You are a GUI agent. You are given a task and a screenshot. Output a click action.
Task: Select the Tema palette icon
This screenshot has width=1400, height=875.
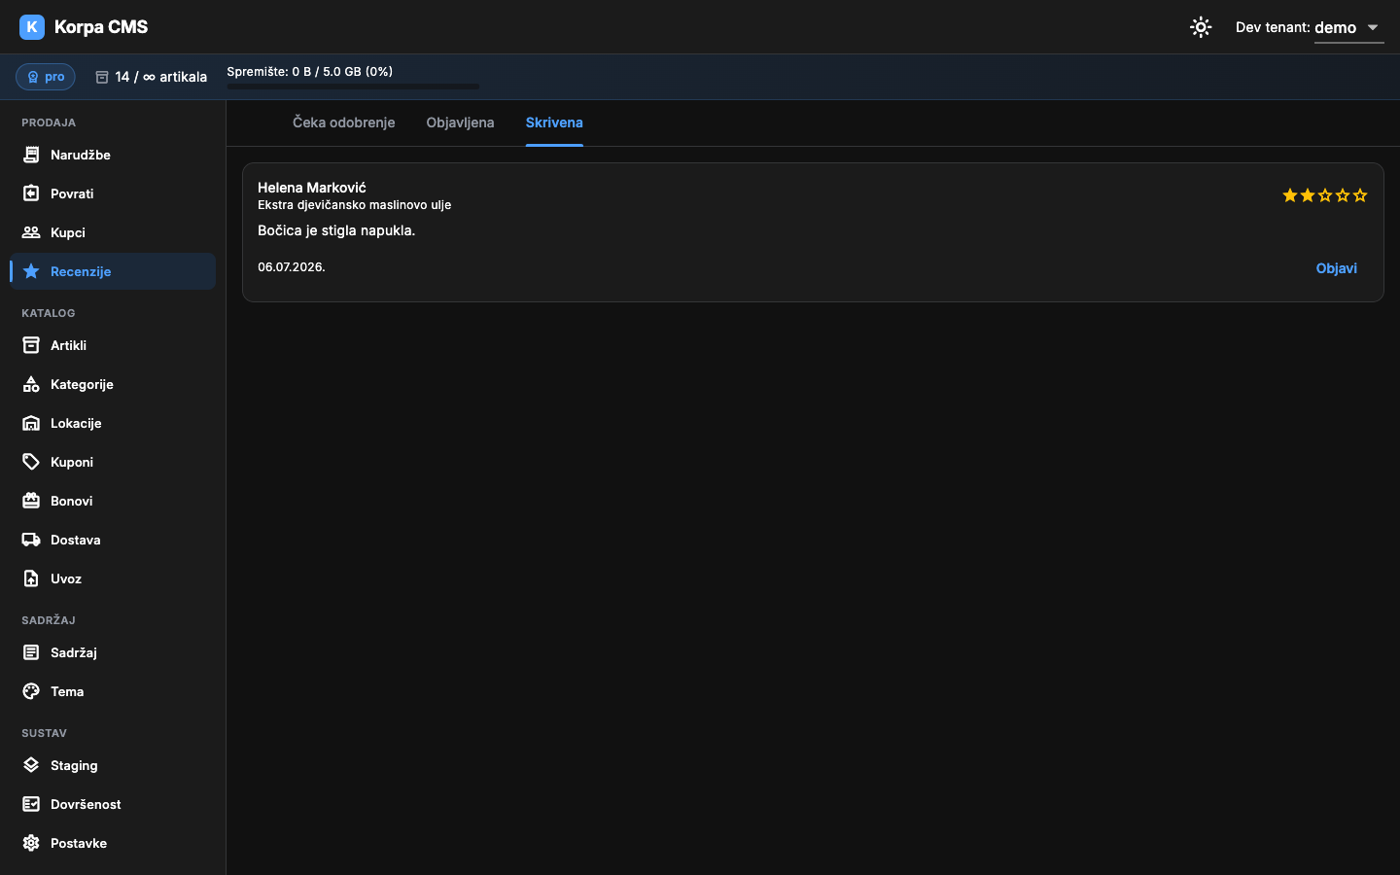[x=31, y=691]
